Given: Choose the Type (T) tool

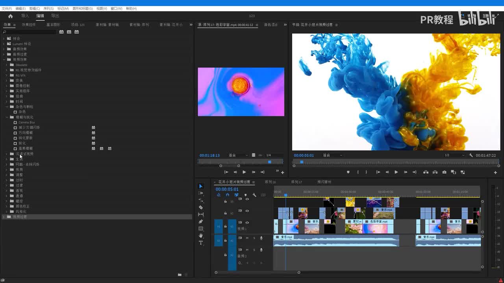Looking at the screenshot, I should pos(201,243).
